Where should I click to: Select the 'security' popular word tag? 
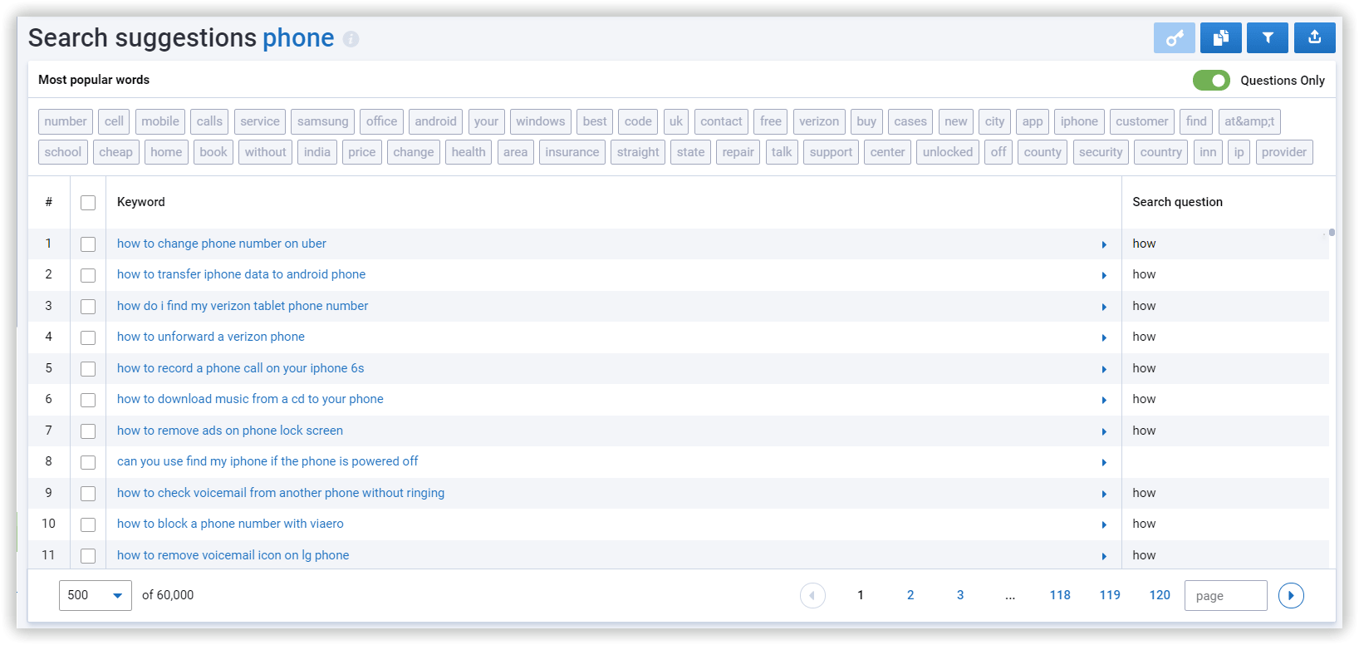[x=1101, y=152]
